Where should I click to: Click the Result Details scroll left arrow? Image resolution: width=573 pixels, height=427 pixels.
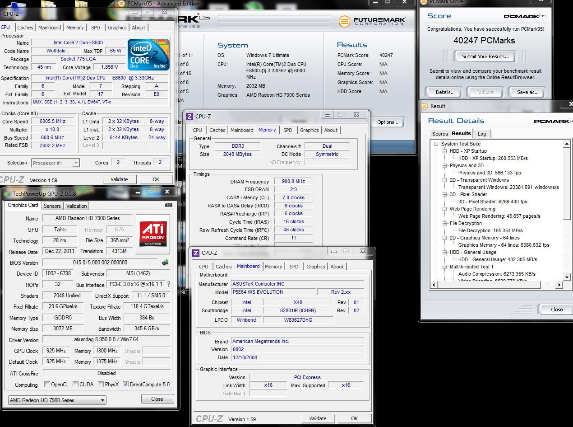[x=434, y=285]
